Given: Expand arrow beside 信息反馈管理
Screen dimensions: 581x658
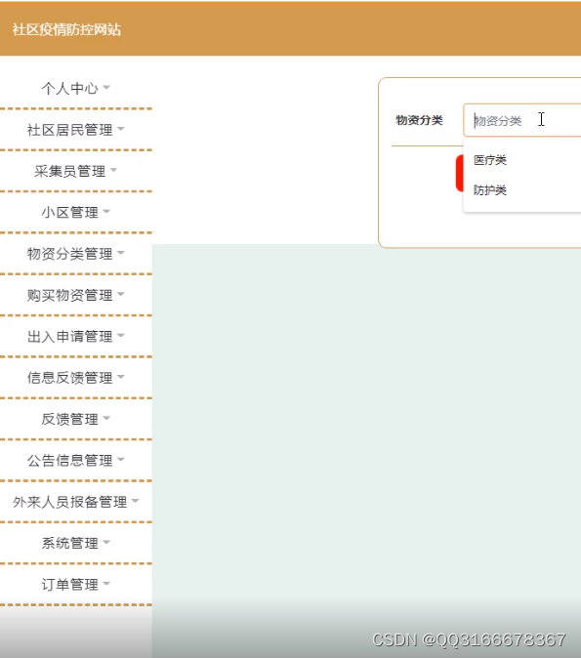Looking at the screenshot, I should [121, 377].
